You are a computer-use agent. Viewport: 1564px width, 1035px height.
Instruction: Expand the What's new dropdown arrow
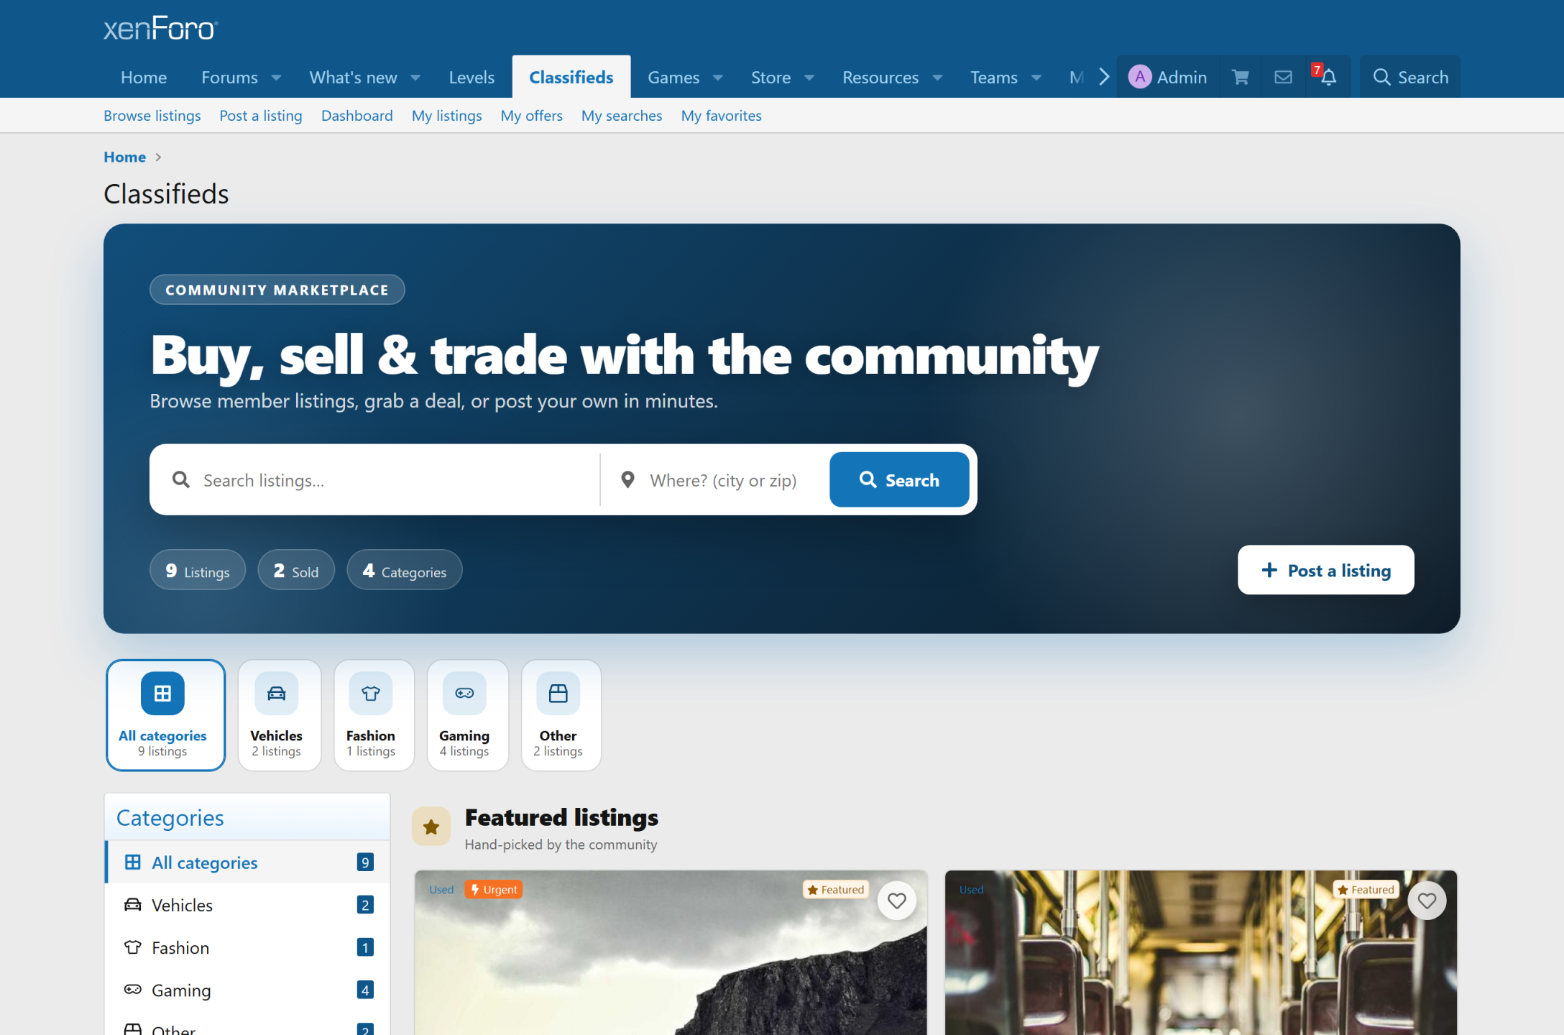pyautogui.click(x=415, y=78)
